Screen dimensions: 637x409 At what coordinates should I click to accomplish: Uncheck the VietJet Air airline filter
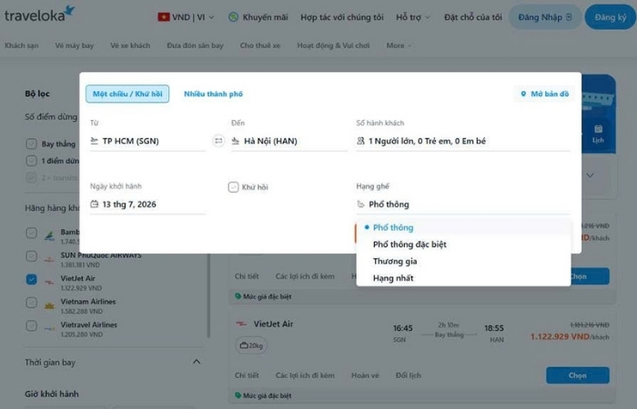pyautogui.click(x=31, y=279)
